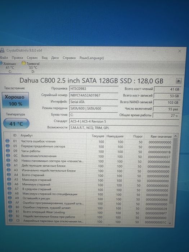Click status circle for attribute 0C
Viewport: 189px width, 252px height.
coord(8,156)
